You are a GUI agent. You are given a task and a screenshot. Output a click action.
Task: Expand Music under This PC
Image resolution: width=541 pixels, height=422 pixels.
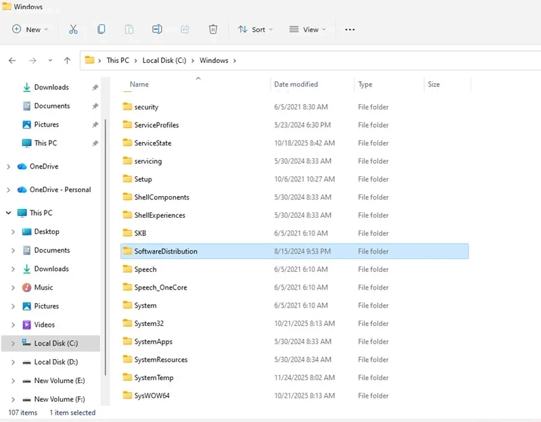click(13, 288)
